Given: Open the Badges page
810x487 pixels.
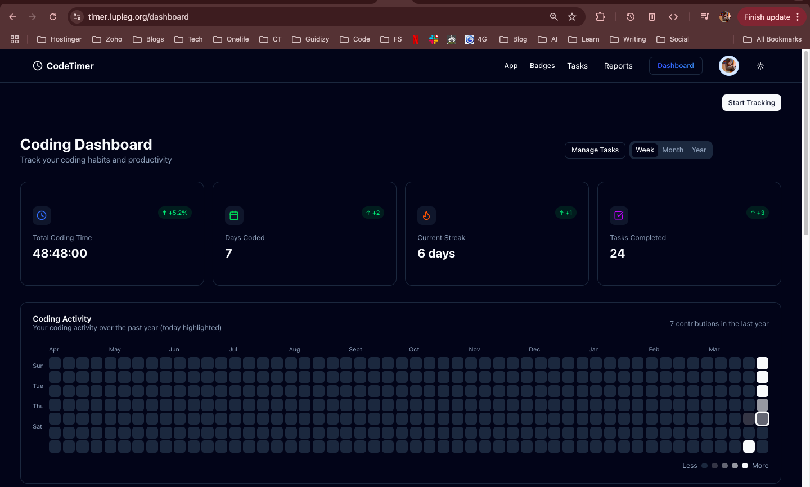Looking at the screenshot, I should pyautogui.click(x=542, y=66).
